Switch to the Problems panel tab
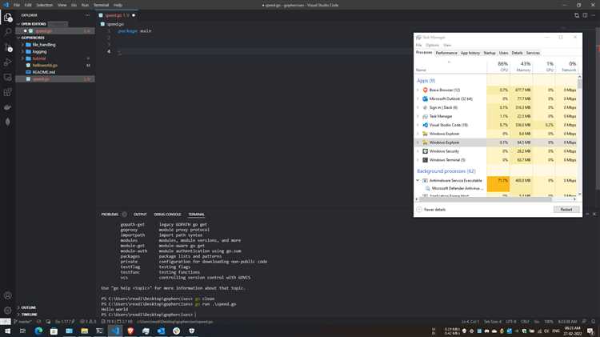This screenshot has width=600, height=337. pos(110,215)
